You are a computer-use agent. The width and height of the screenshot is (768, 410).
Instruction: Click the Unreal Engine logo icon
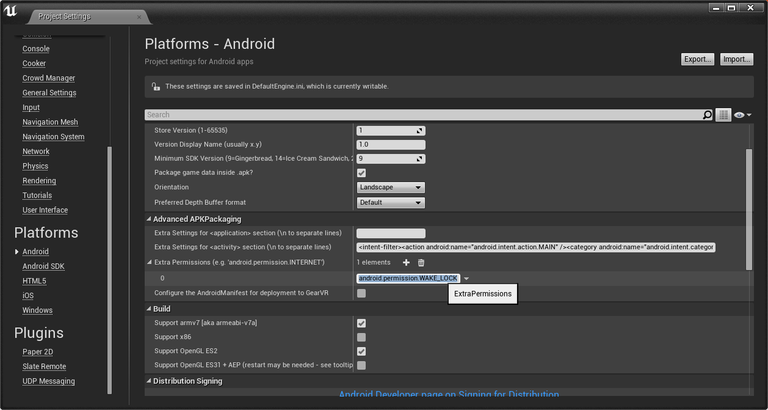tap(10, 10)
